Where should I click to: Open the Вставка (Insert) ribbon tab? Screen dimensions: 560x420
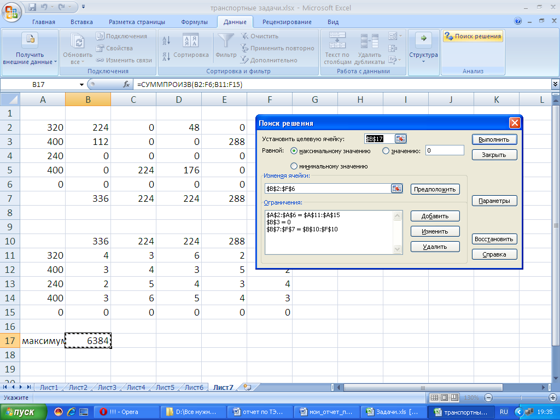click(81, 22)
